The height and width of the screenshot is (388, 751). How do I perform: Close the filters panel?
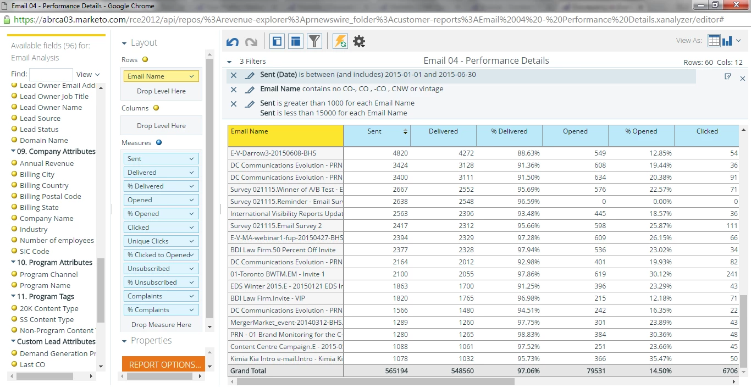[x=743, y=79]
